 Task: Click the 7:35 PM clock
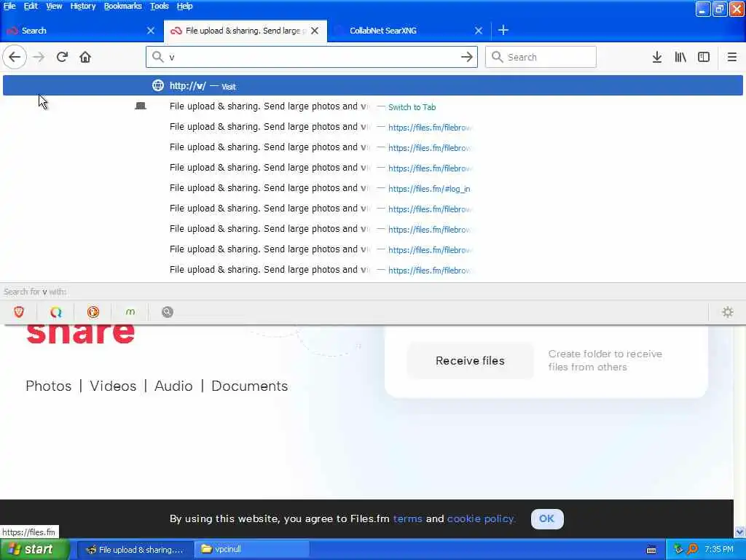pos(719,549)
